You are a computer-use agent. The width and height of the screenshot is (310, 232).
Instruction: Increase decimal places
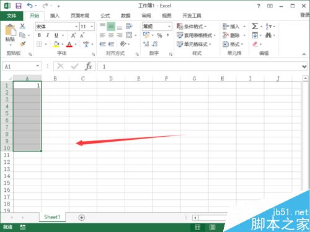tap(146, 44)
